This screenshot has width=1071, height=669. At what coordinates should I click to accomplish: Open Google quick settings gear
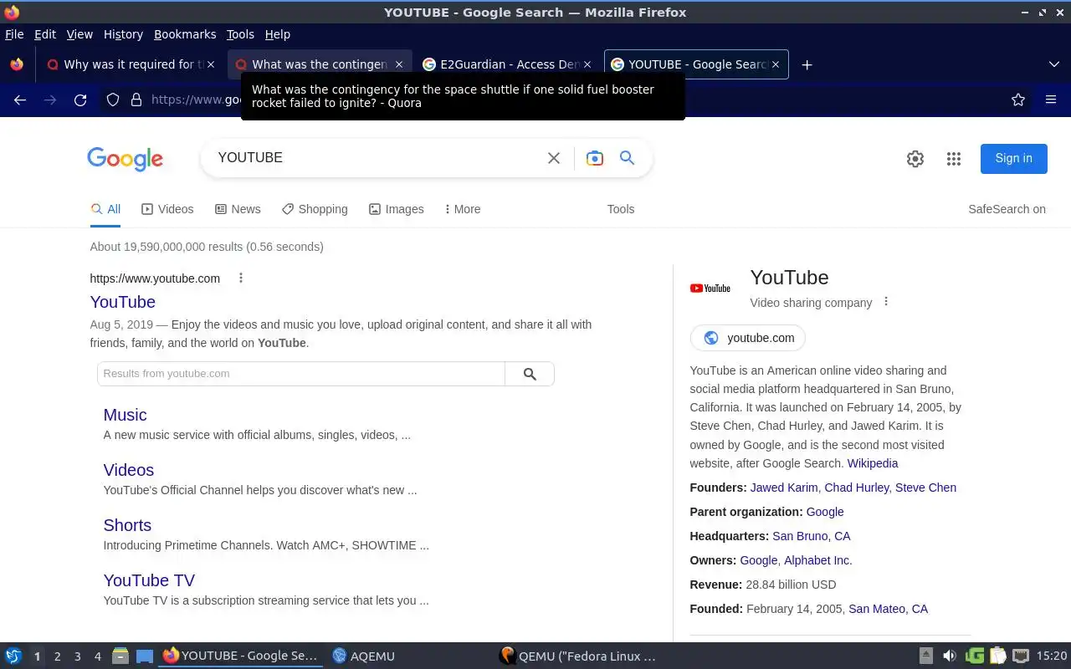coord(915,159)
